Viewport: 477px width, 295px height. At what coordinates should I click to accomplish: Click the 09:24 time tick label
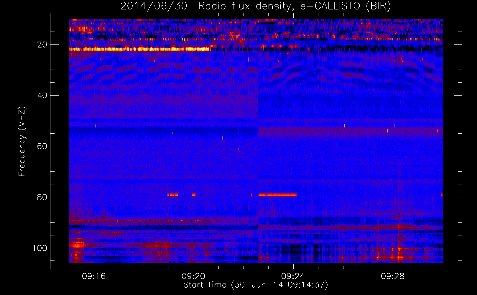(x=293, y=276)
